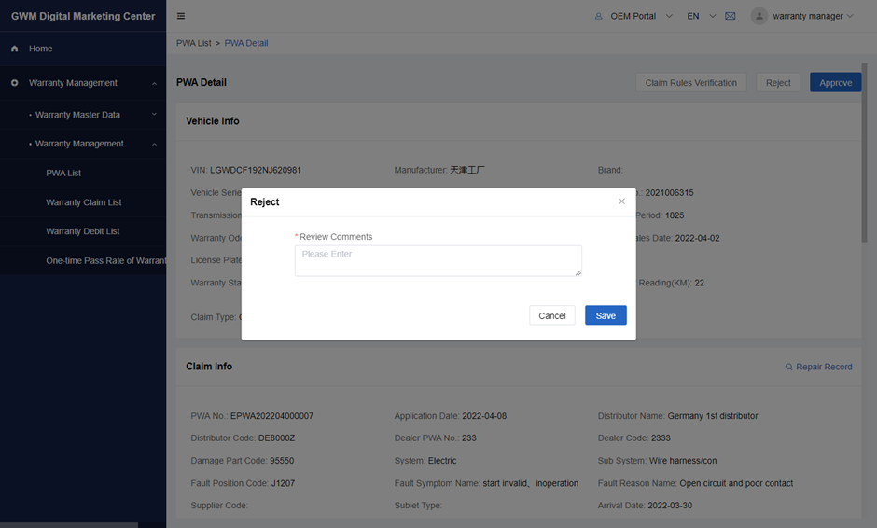Click System Electric value
877x528 pixels.
coord(442,461)
